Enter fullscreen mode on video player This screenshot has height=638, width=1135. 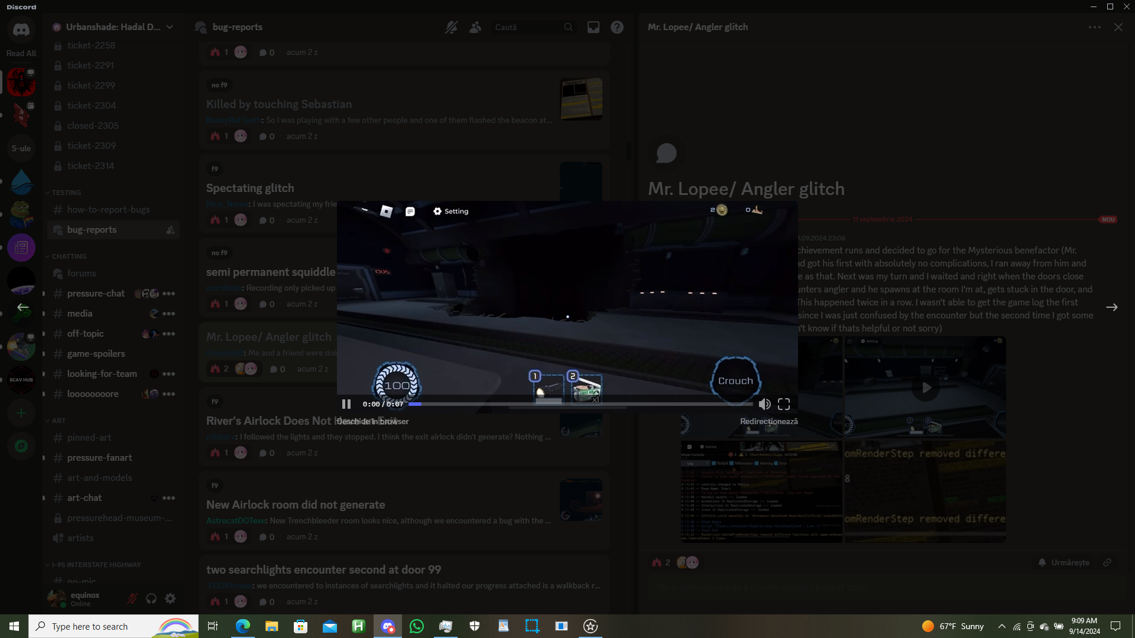coord(784,404)
